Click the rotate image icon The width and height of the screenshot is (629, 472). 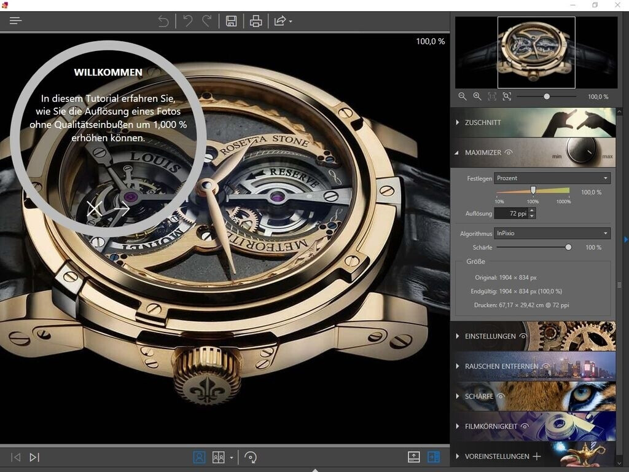pos(250,457)
